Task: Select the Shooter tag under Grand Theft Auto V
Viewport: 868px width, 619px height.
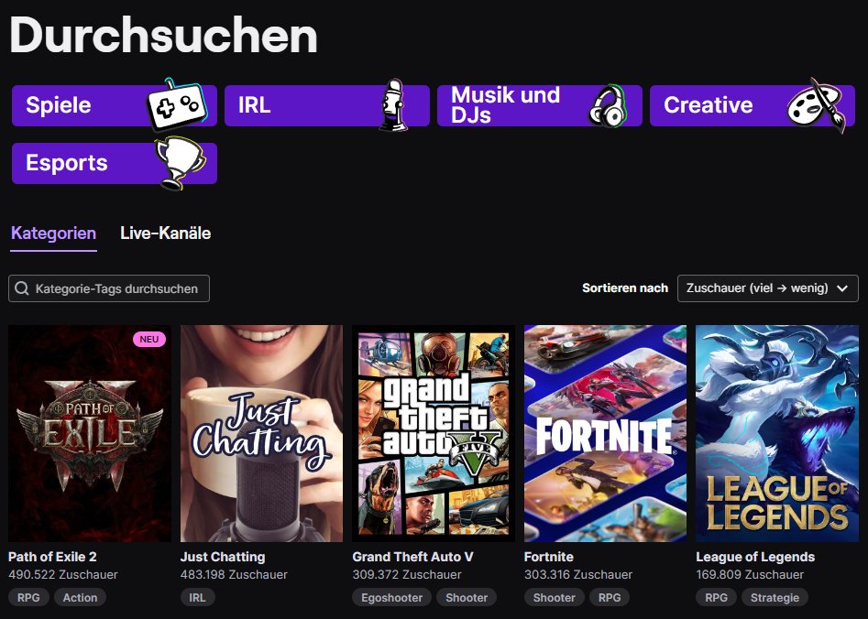Action: (467, 597)
